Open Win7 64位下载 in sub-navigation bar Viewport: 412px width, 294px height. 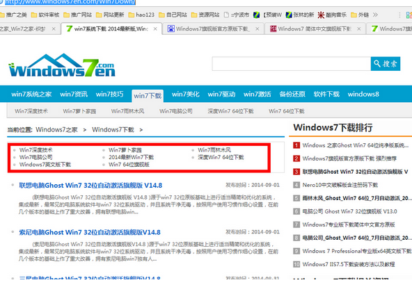tap(287, 111)
